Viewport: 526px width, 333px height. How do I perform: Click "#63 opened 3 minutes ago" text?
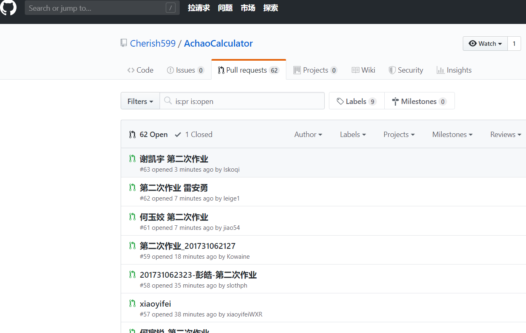coord(177,170)
